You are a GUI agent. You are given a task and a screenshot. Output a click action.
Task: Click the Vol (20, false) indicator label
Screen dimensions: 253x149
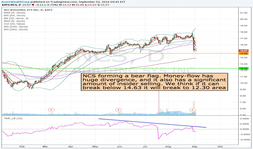point(14,24)
